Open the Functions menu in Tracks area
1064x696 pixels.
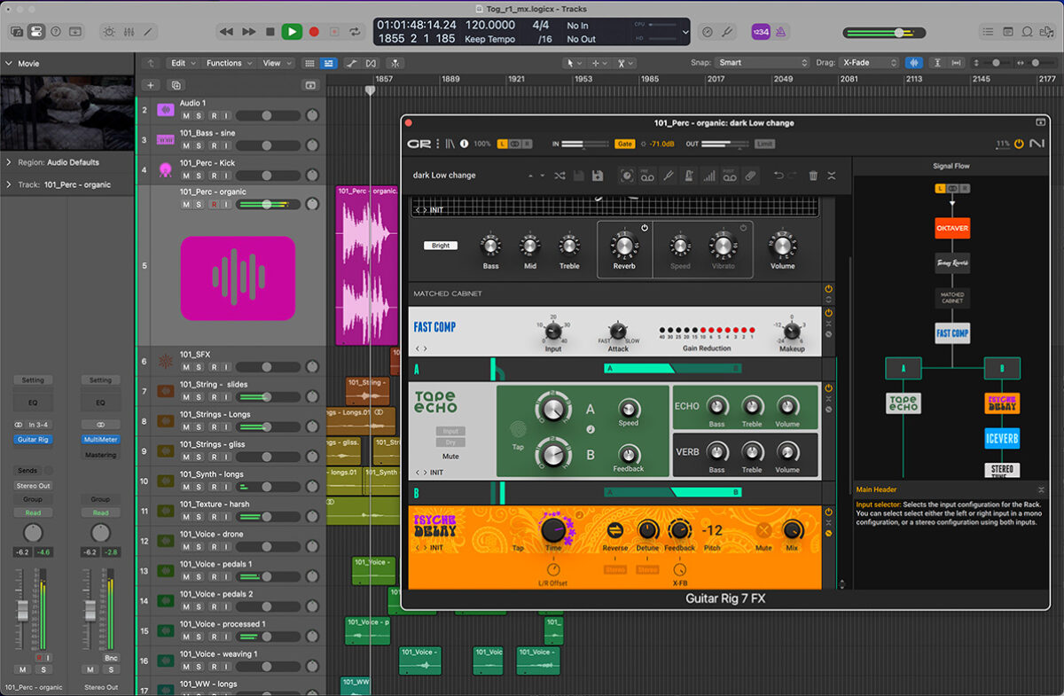229,63
